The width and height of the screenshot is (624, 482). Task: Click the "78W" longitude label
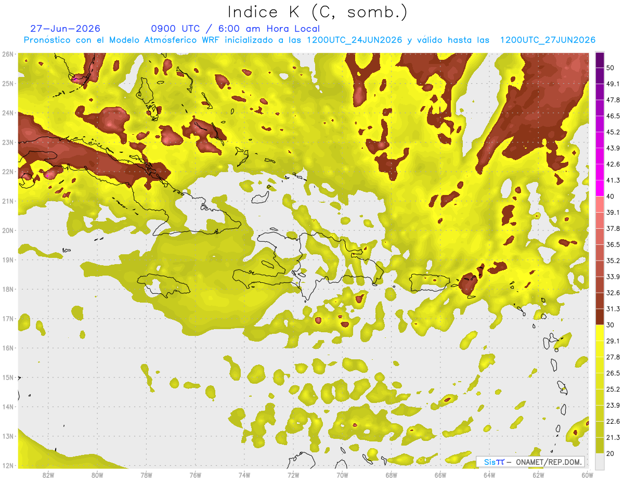146,475
